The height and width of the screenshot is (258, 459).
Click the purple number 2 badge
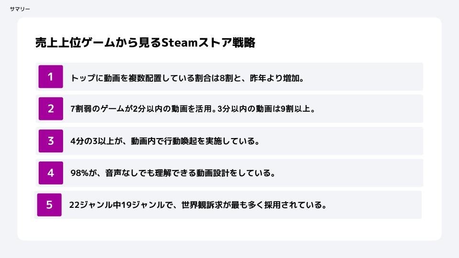coord(51,109)
